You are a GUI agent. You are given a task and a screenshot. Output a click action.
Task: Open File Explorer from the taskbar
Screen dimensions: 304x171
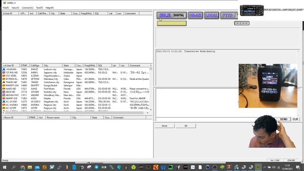[30, 167]
